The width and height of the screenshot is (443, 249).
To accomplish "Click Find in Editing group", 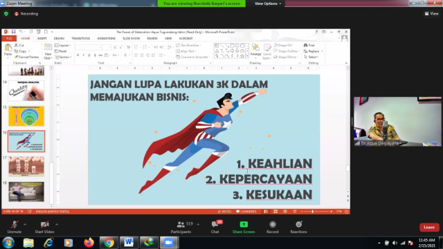I will point(309,45).
